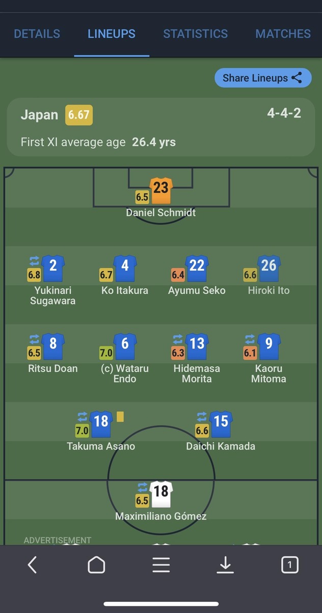
Task: Switch to the DETAILS tab
Action: coord(37,34)
